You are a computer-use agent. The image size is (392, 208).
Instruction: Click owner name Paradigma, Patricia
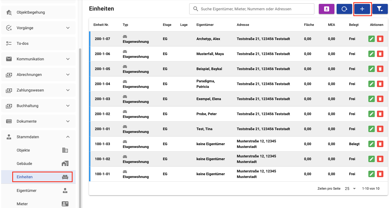(206, 84)
